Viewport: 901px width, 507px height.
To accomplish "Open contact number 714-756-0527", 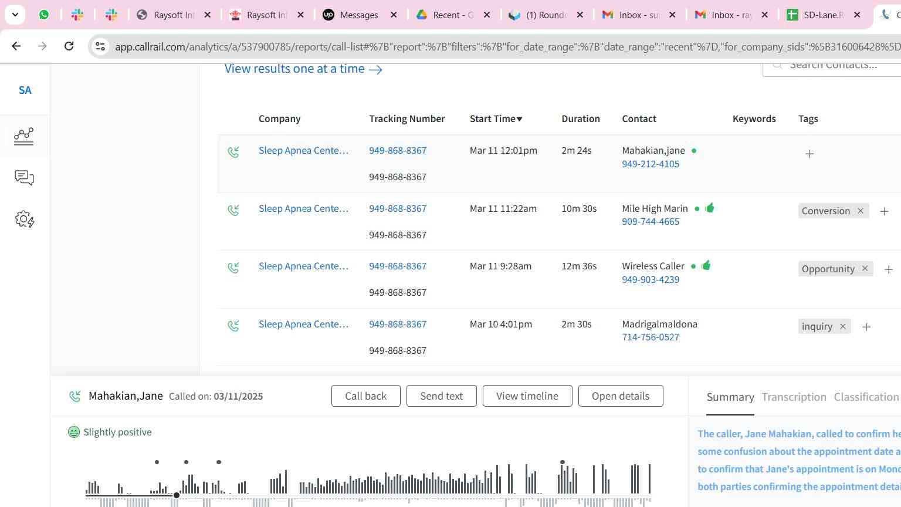I will point(651,337).
